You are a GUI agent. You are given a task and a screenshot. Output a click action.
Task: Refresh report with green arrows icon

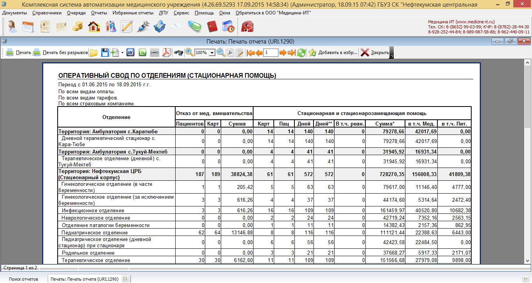[x=301, y=52]
